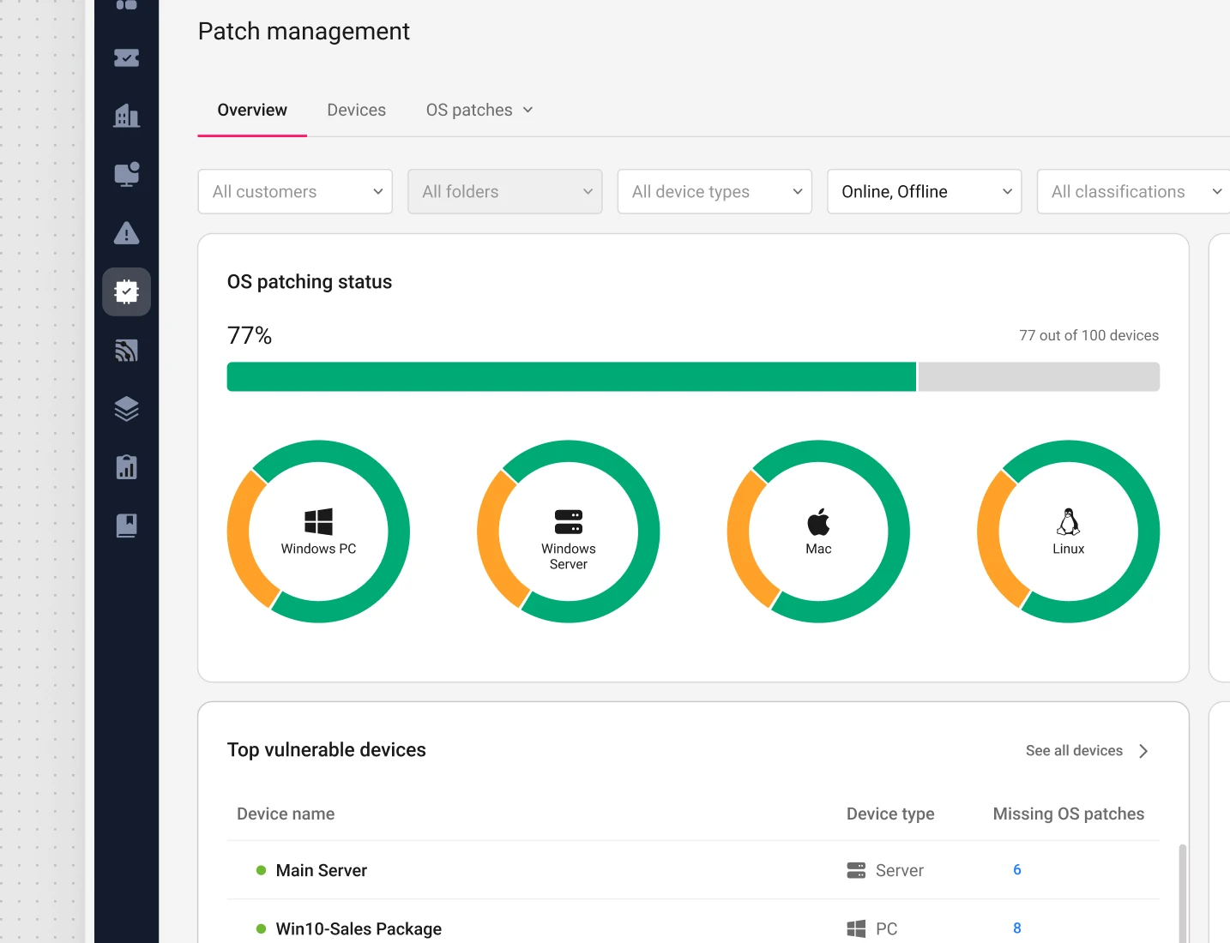Switch to the Devices tab
This screenshot has height=943, width=1230.
(x=356, y=110)
